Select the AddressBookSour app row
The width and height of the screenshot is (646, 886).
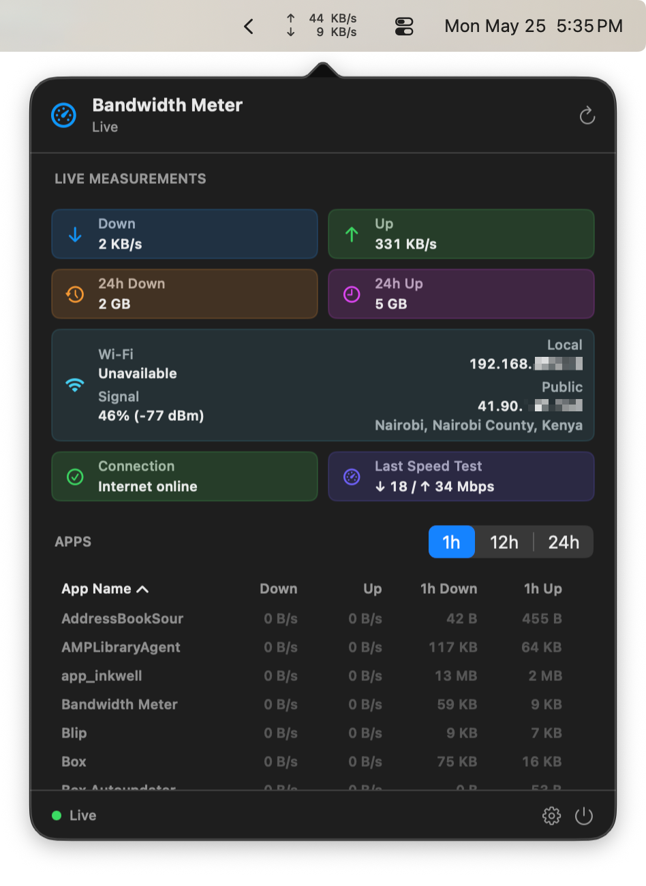coord(312,619)
